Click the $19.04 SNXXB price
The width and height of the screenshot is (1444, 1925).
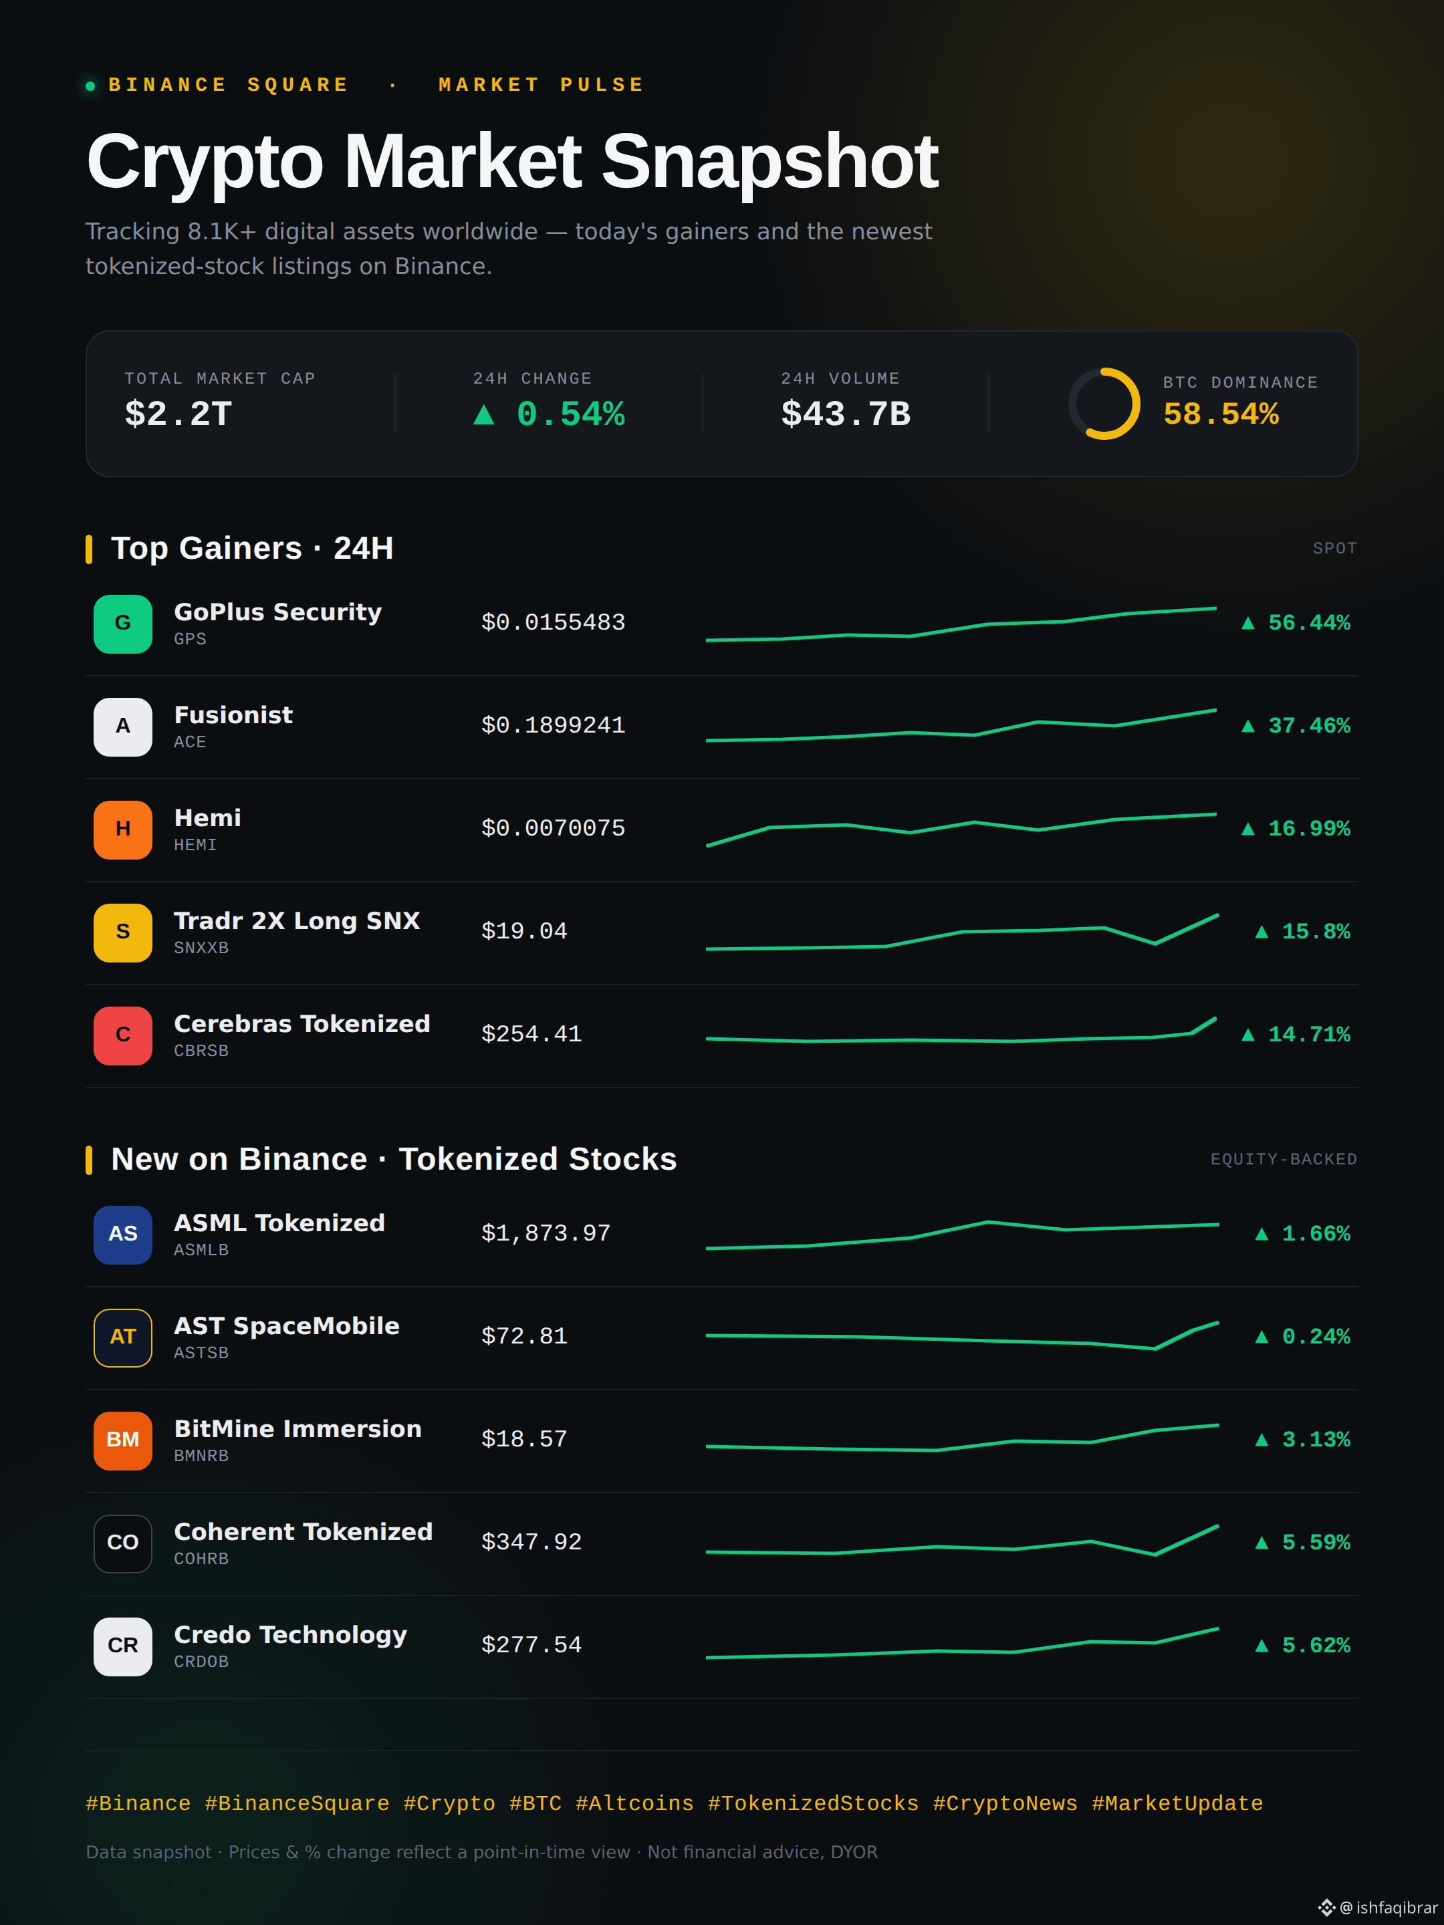[524, 932]
